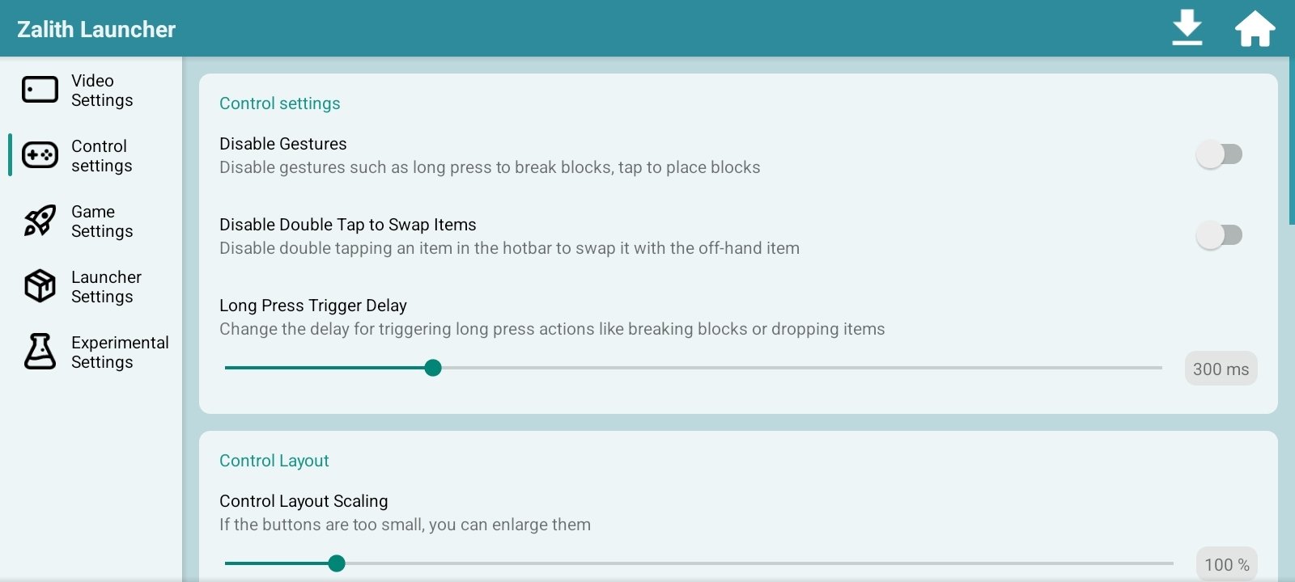Click the Control Layout Scaling slider handle
1295x582 pixels.
[337, 563]
